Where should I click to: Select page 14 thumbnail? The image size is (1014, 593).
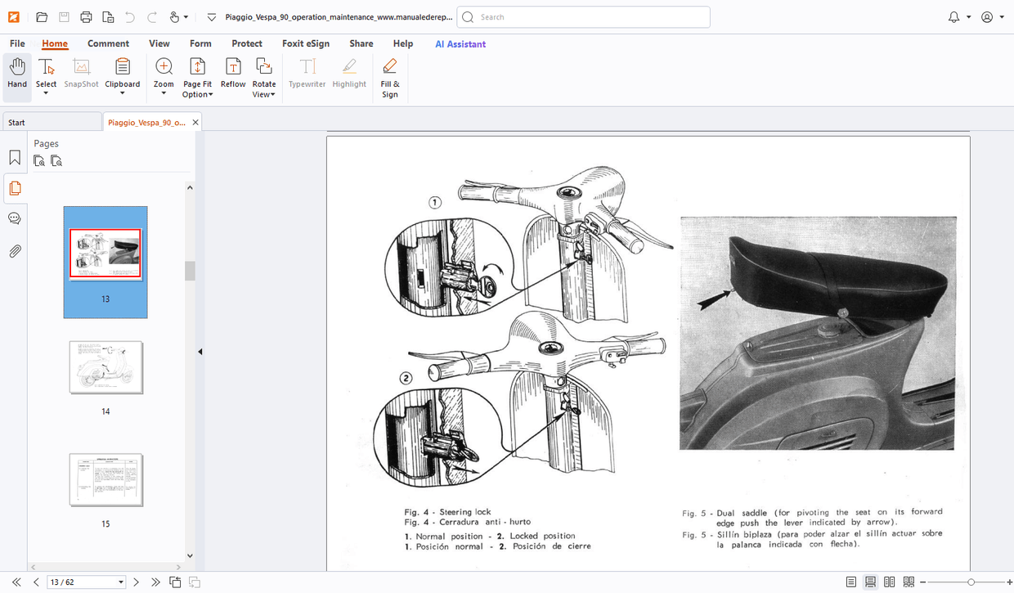tap(105, 367)
